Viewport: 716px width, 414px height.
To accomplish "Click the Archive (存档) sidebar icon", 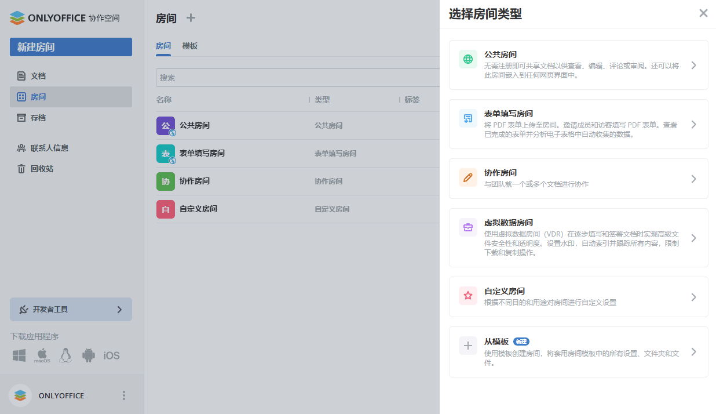I will (21, 118).
